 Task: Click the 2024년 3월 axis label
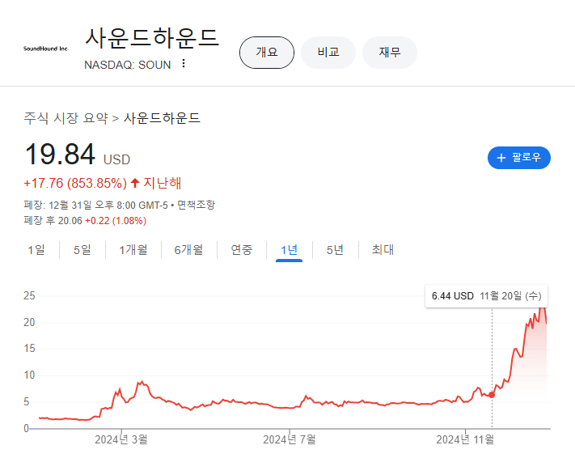[121, 439]
